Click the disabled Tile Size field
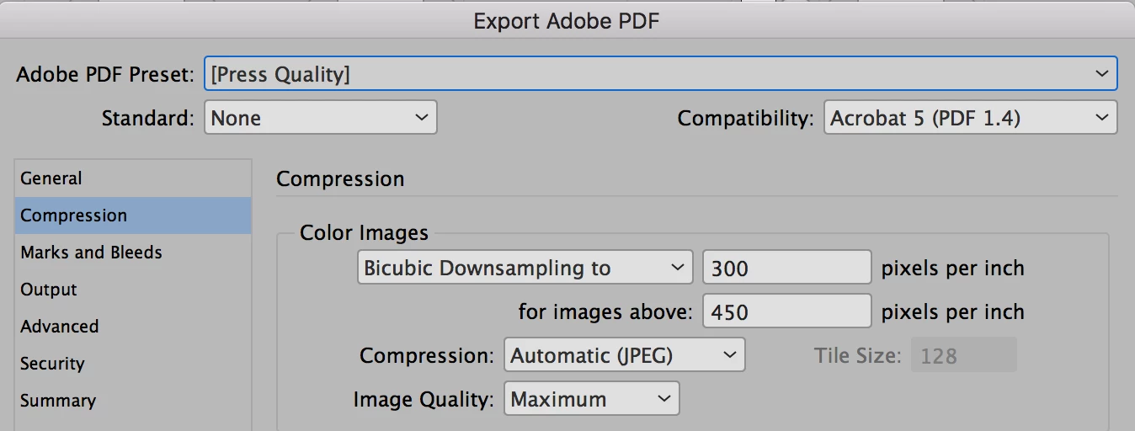This screenshot has width=1135, height=431. coord(964,355)
